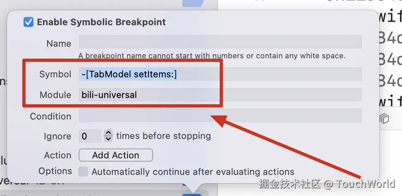The height and width of the screenshot is (196, 402).
Task: Click the empty Condition field
Action: click(x=220, y=115)
